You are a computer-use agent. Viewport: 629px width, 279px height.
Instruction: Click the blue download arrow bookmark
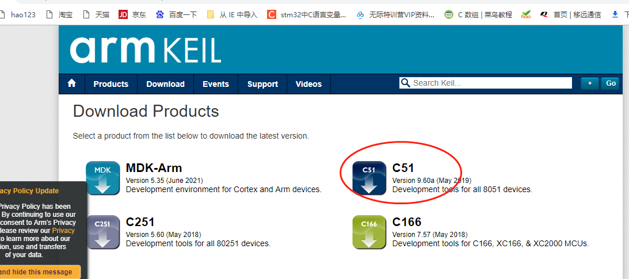click(x=615, y=15)
